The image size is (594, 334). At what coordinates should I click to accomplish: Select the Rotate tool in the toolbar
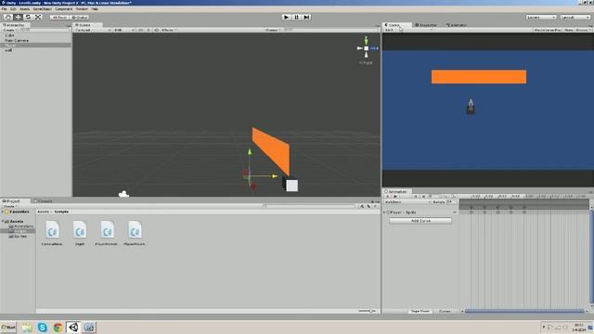28,17
